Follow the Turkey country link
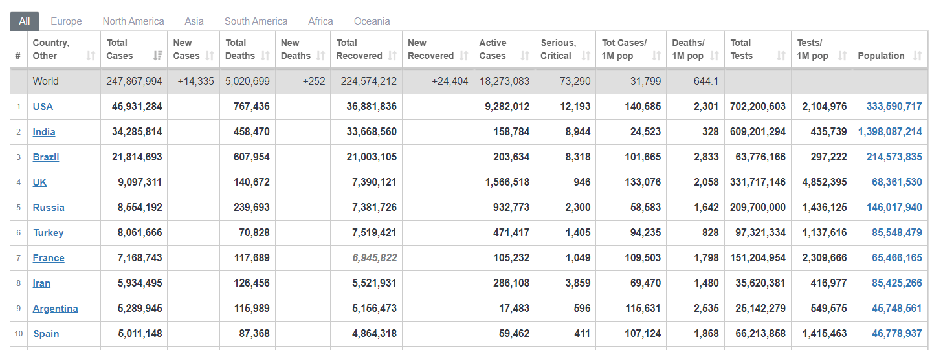This screenshot has height=350, width=932. coord(49,233)
